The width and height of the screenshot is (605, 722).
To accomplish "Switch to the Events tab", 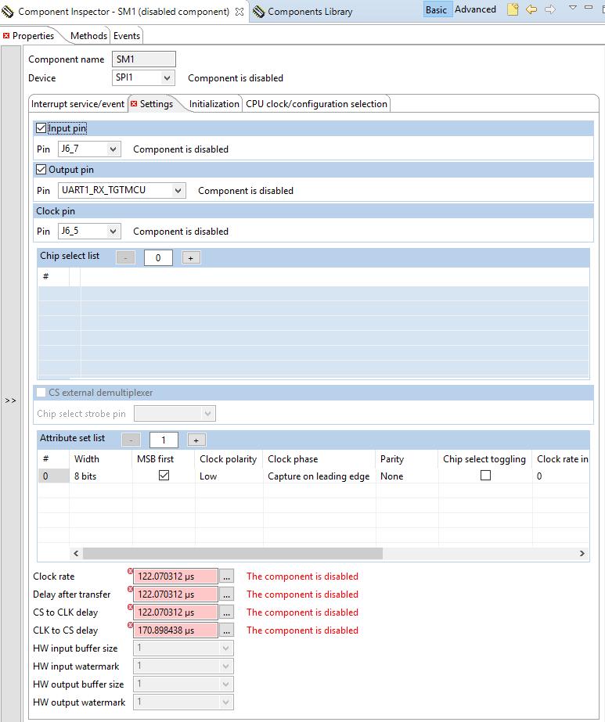I will coord(127,36).
